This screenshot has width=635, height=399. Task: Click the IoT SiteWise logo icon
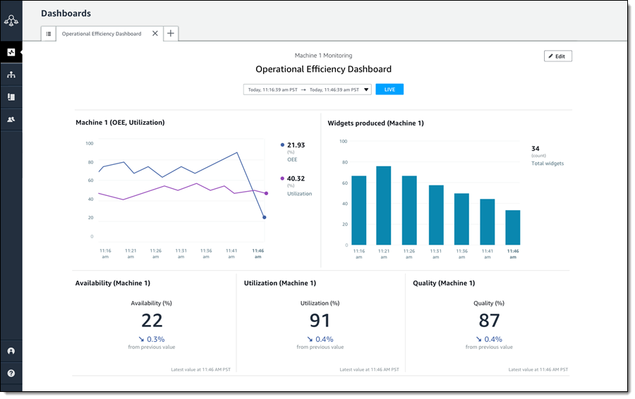pyautogui.click(x=11, y=19)
